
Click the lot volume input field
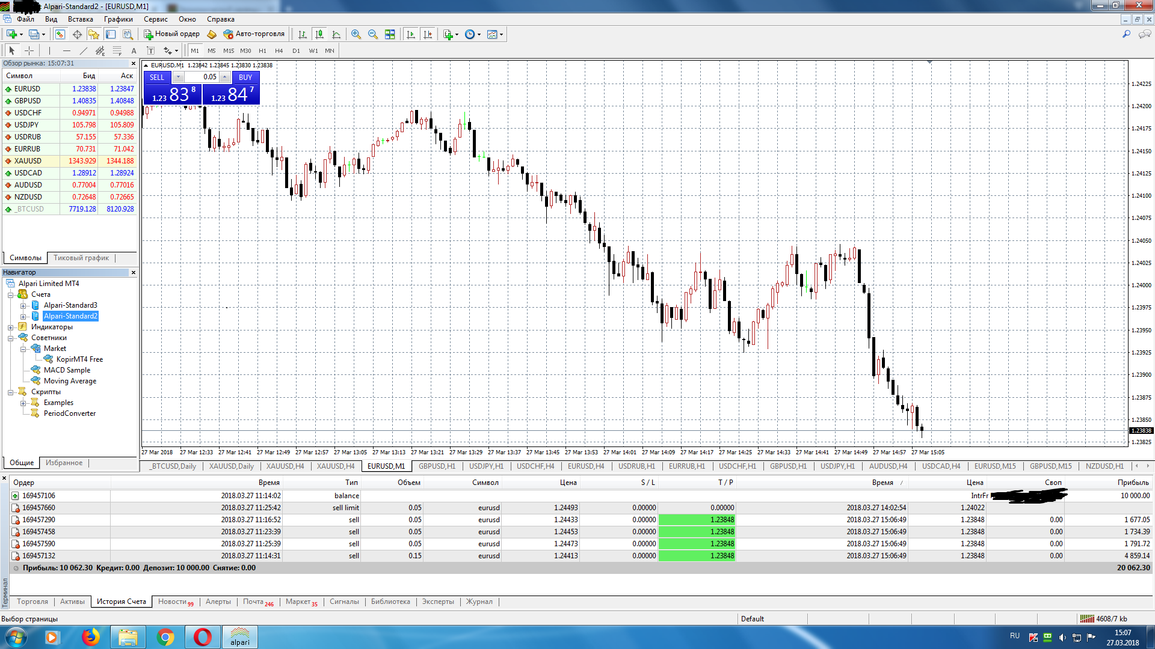point(202,77)
